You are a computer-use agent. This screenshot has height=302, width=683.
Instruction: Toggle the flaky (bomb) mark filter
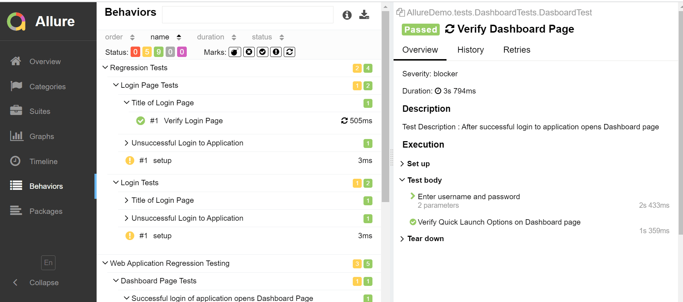click(x=235, y=52)
